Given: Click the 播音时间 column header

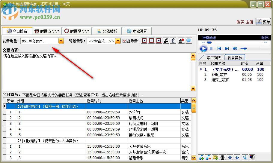Looking at the screenshot, I should click(x=107, y=101).
